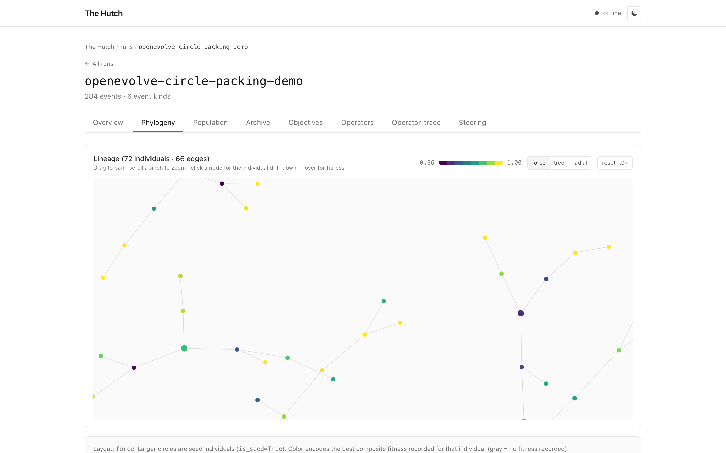Select the force layout option
726x453 pixels.
(539, 163)
